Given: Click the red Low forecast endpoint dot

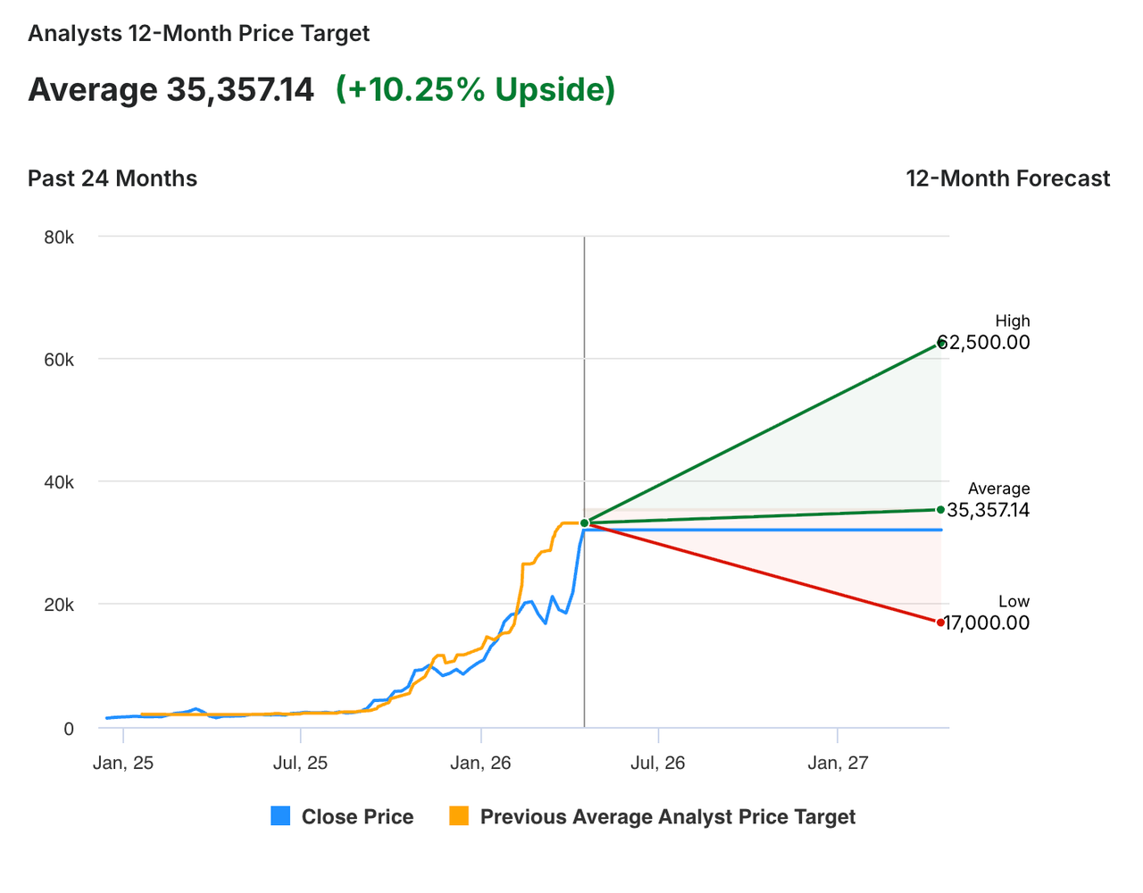Looking at the screenshot, I should click(941, 622).
